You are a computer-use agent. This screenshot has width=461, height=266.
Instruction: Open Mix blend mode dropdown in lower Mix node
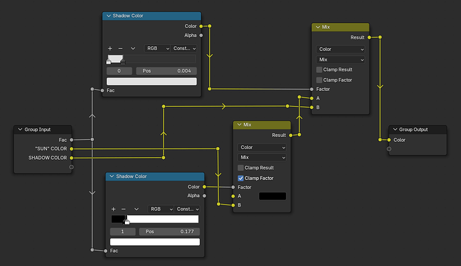[262, 158]
